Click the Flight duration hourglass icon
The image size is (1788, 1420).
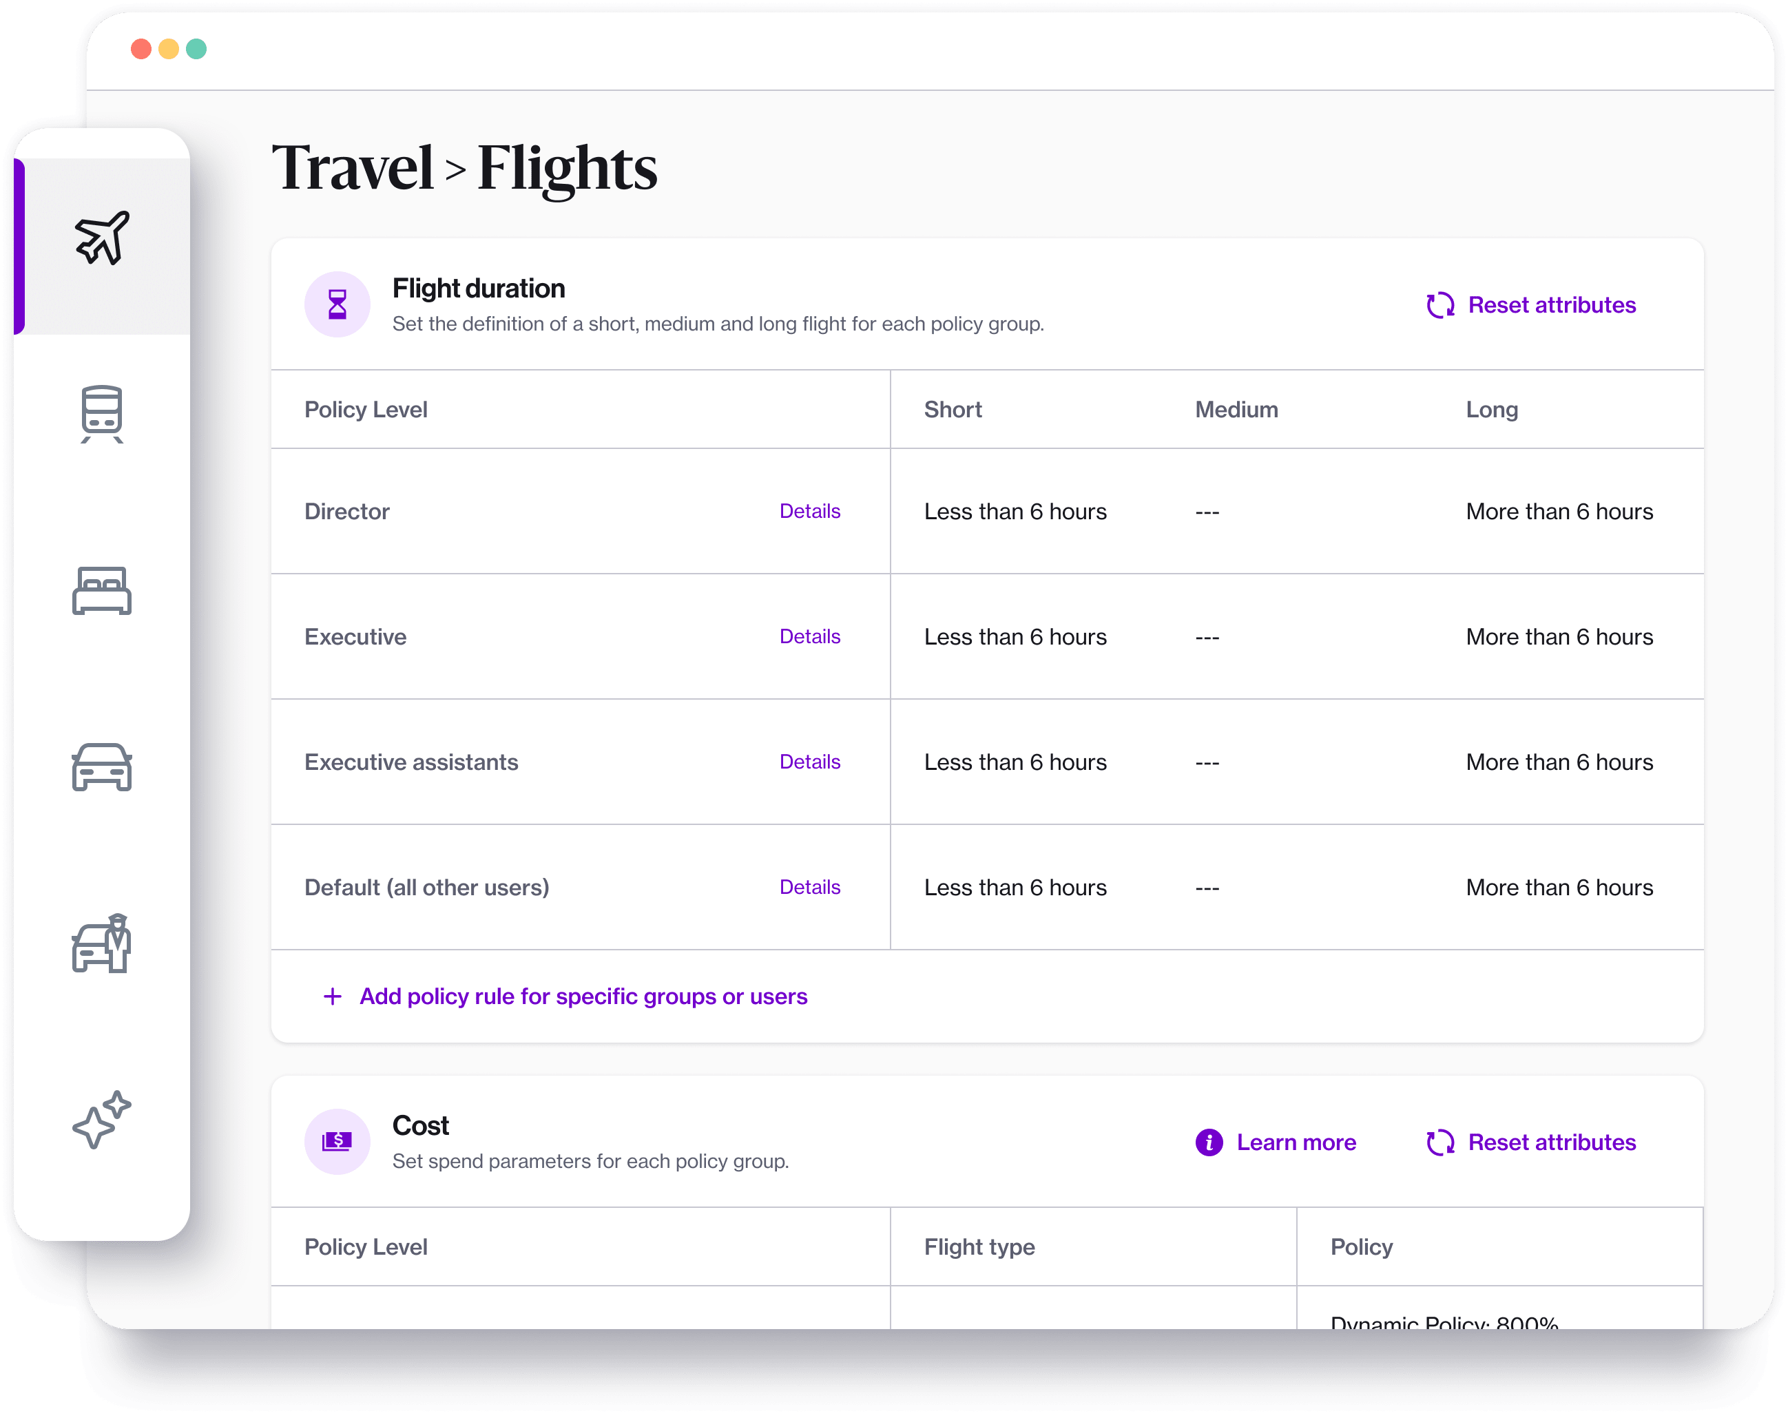tap(337, 305)
